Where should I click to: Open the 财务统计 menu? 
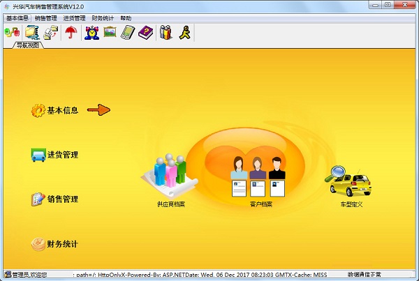[x=103, y=18]
